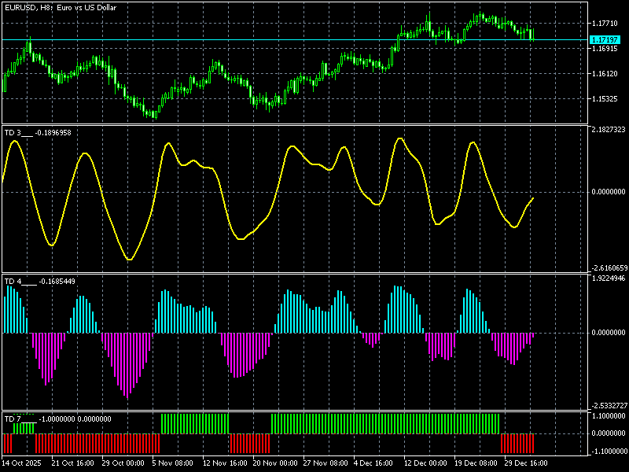This screenshot has height=472, width=629.
Task: Click the 29 Oct 00:00 time label
Action: click(x=123, y=463)
